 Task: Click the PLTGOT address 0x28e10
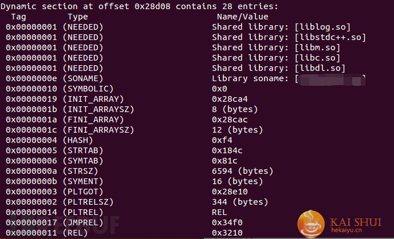tap(230, 192)
